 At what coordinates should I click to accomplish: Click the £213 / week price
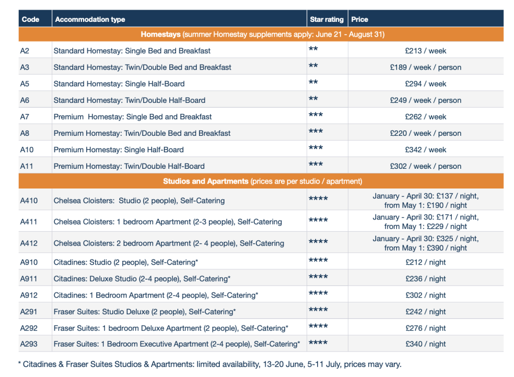[x=426, y=51]
